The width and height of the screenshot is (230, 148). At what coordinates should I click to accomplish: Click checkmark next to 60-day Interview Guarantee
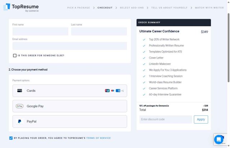[144, 95]
